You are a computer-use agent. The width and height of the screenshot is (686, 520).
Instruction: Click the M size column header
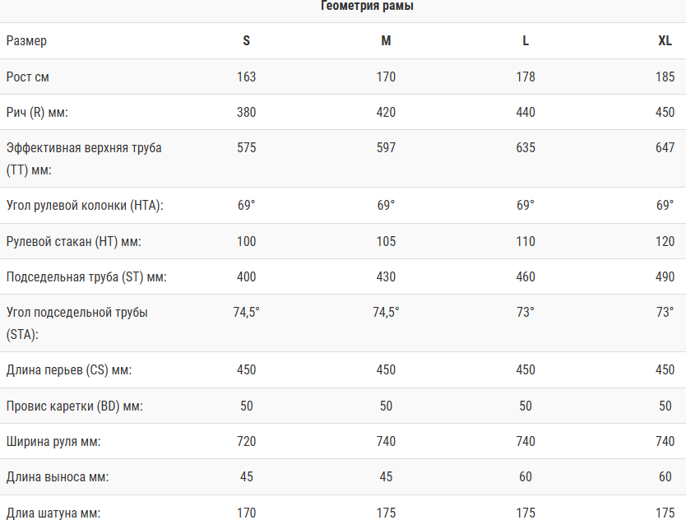[386, 41]
